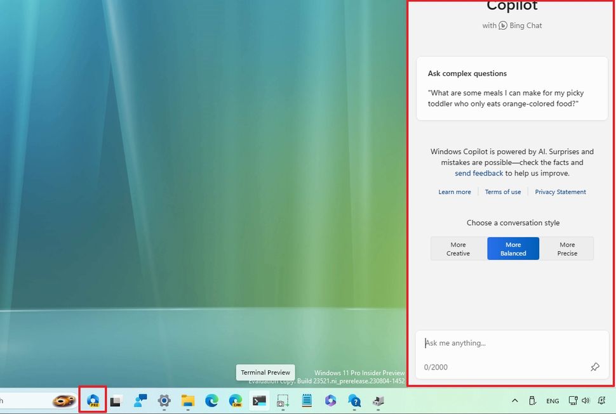616x414 pixels.
Task: Click the Bing Chat logo in the Copilot header
Action: pyautogui.click(x=502, y=25)
